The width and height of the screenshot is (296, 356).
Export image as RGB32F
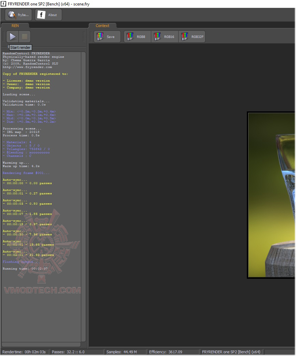click(192, 37)
